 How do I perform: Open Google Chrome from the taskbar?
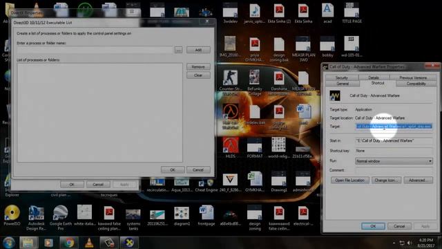click(69, 243)
